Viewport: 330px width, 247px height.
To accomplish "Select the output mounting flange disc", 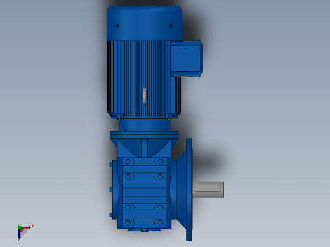I will click(x=189, y=189).
